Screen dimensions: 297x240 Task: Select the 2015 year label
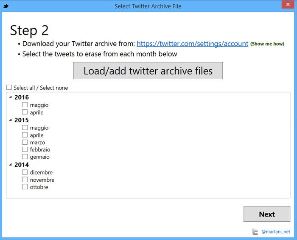click(22, 120)
